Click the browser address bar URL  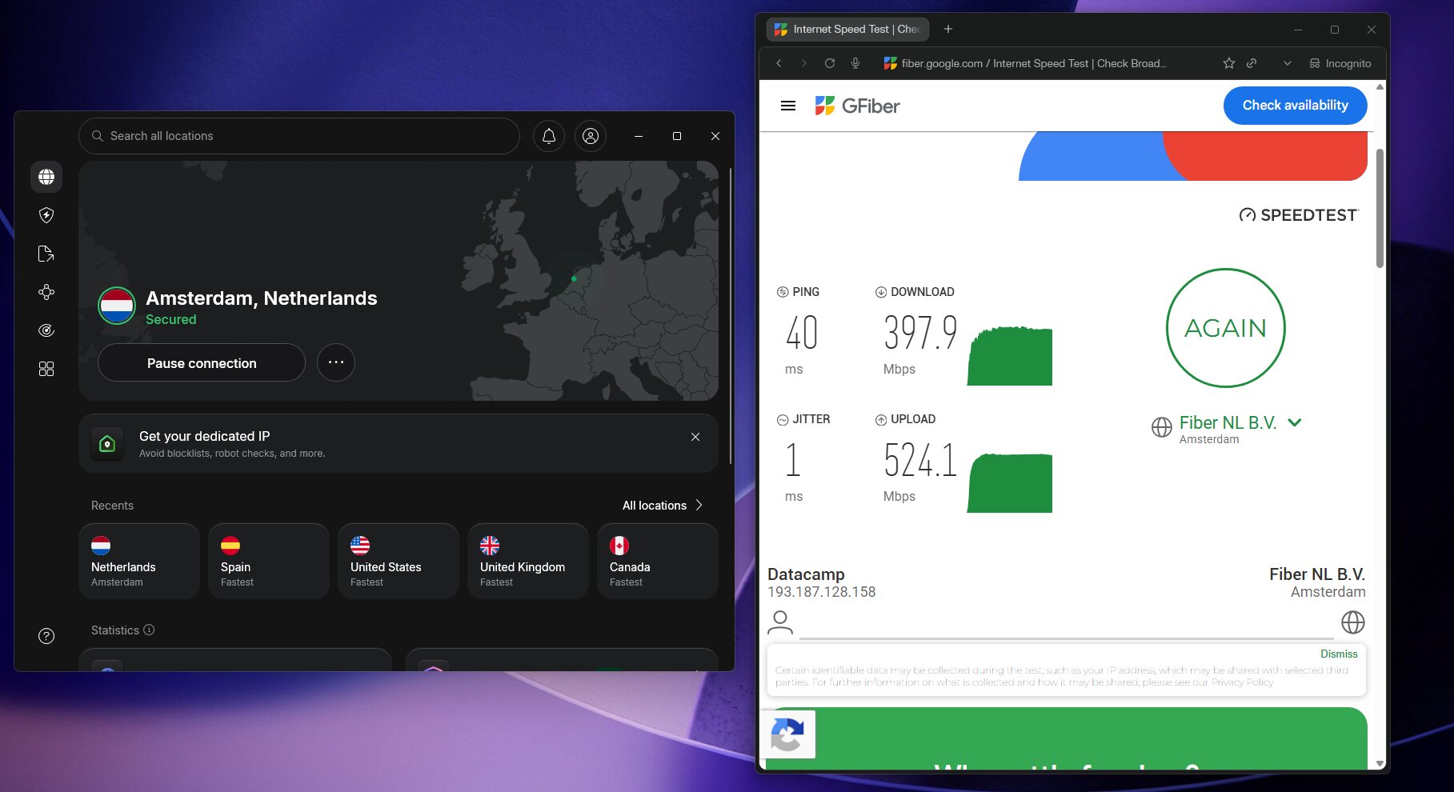(1033, 63)
